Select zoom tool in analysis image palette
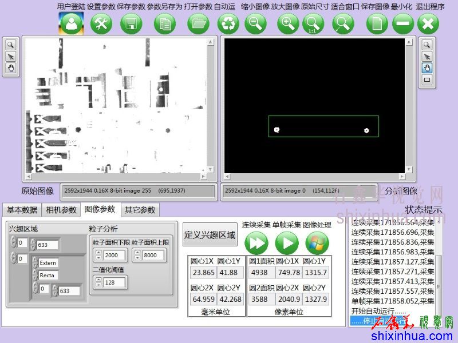Screen dimensions: 458x343 click(427, 45)
